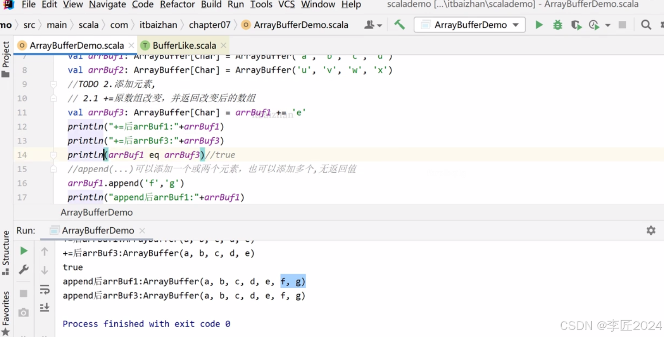The height and width of the screenshot is (337, 664).
Task: Start debugging with the bug icon
Action: point(557,25)
